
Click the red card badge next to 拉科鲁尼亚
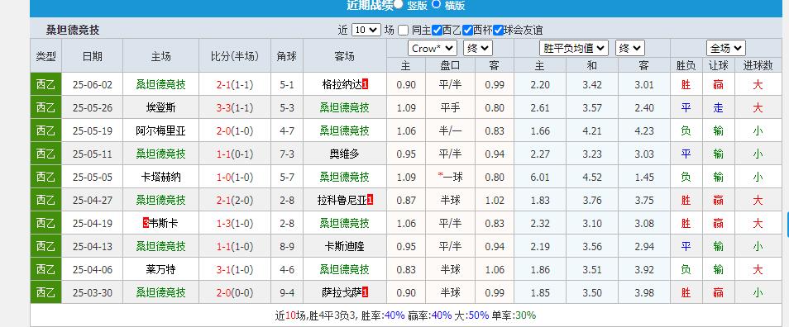(371, 200)
